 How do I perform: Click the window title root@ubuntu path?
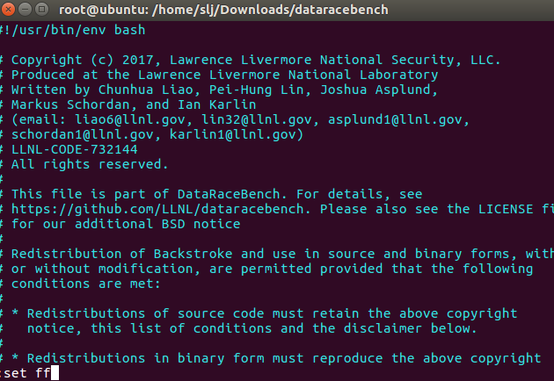pos(223,10)
